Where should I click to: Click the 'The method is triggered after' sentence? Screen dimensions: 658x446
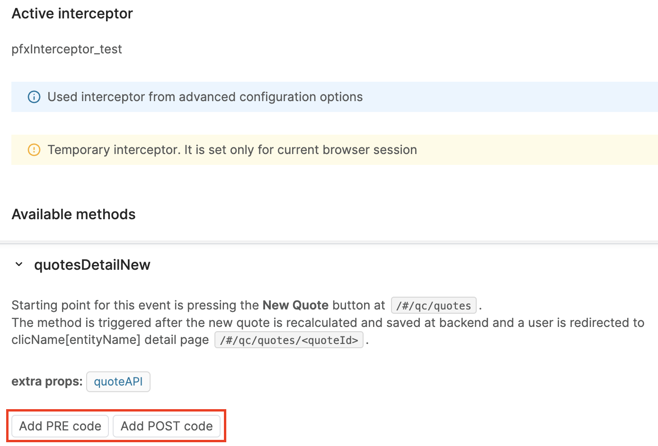coord(328,323)
